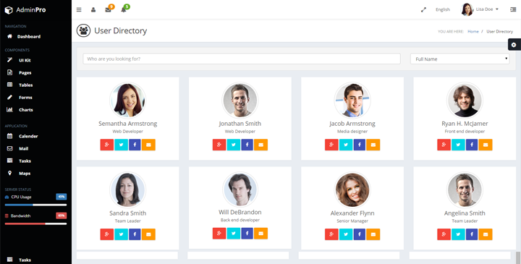Click Will DeBrandon's name
The image size is (521, 264).
[x=240, y=212]
